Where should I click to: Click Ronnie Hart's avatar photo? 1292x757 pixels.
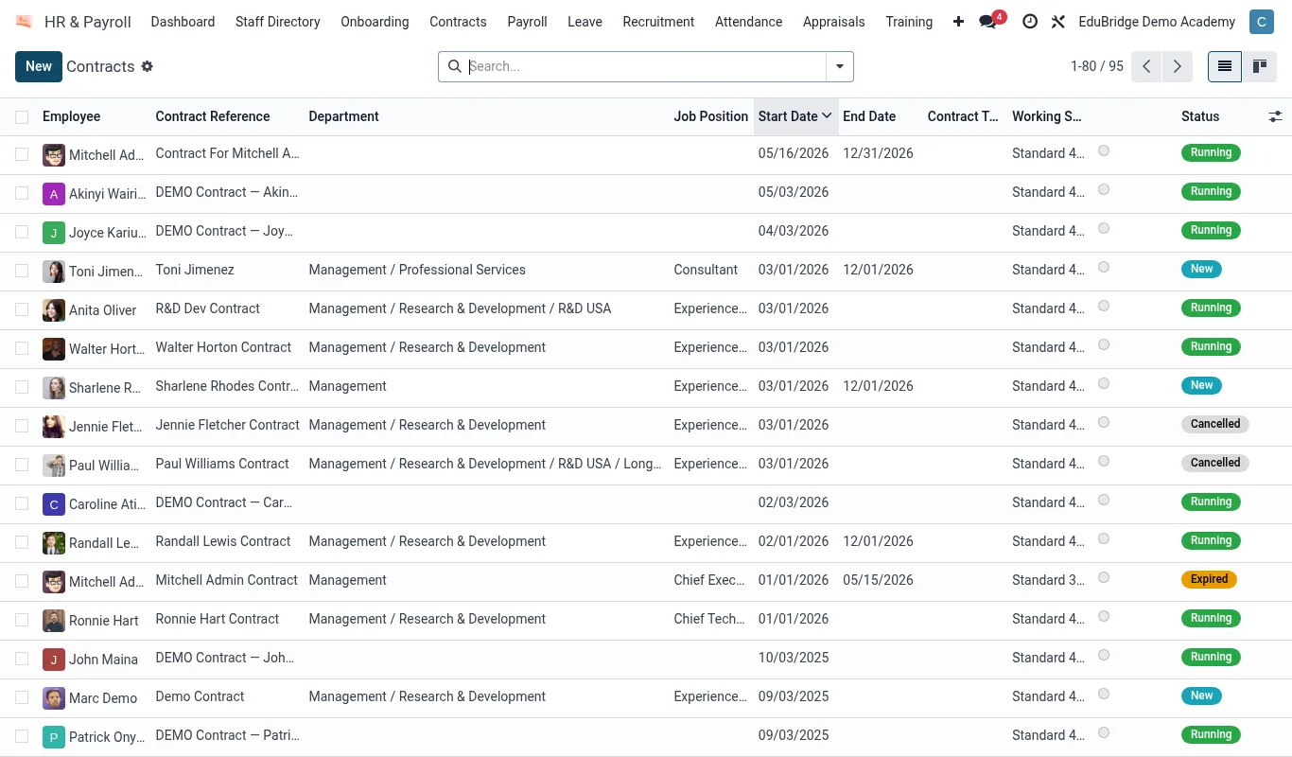pos(54,620)
